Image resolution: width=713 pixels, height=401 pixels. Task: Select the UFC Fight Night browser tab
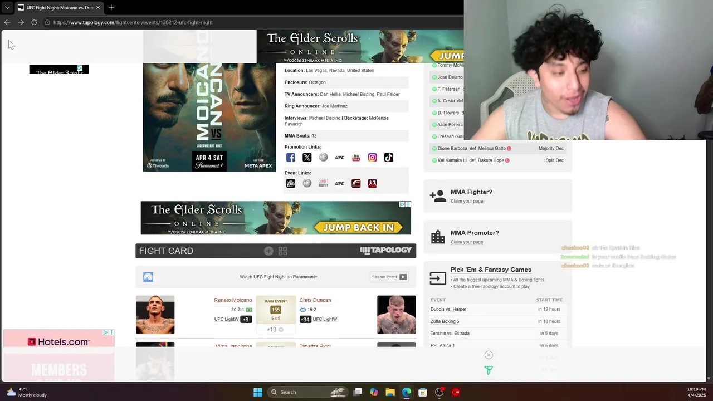58,7
